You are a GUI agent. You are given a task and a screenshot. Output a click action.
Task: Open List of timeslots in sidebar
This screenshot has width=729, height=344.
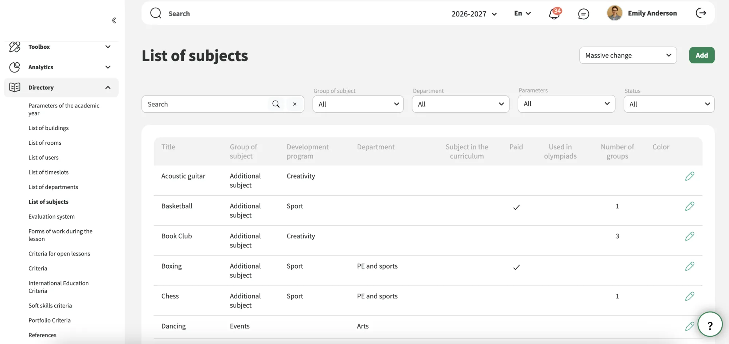(x=48, y=172)
